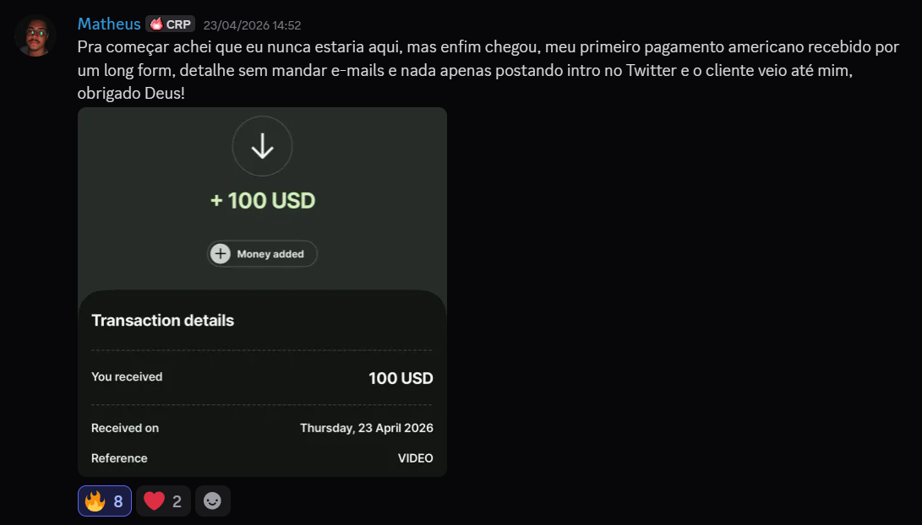Click the + 100 USD amount text

pos(262,201)
